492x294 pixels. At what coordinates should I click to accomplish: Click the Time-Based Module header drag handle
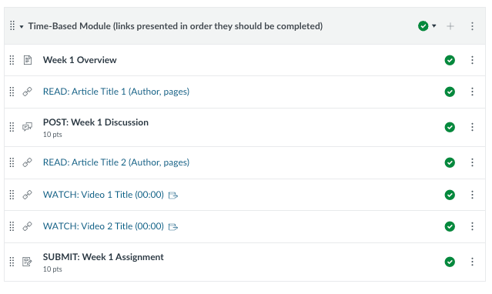(x=12, y=25)
